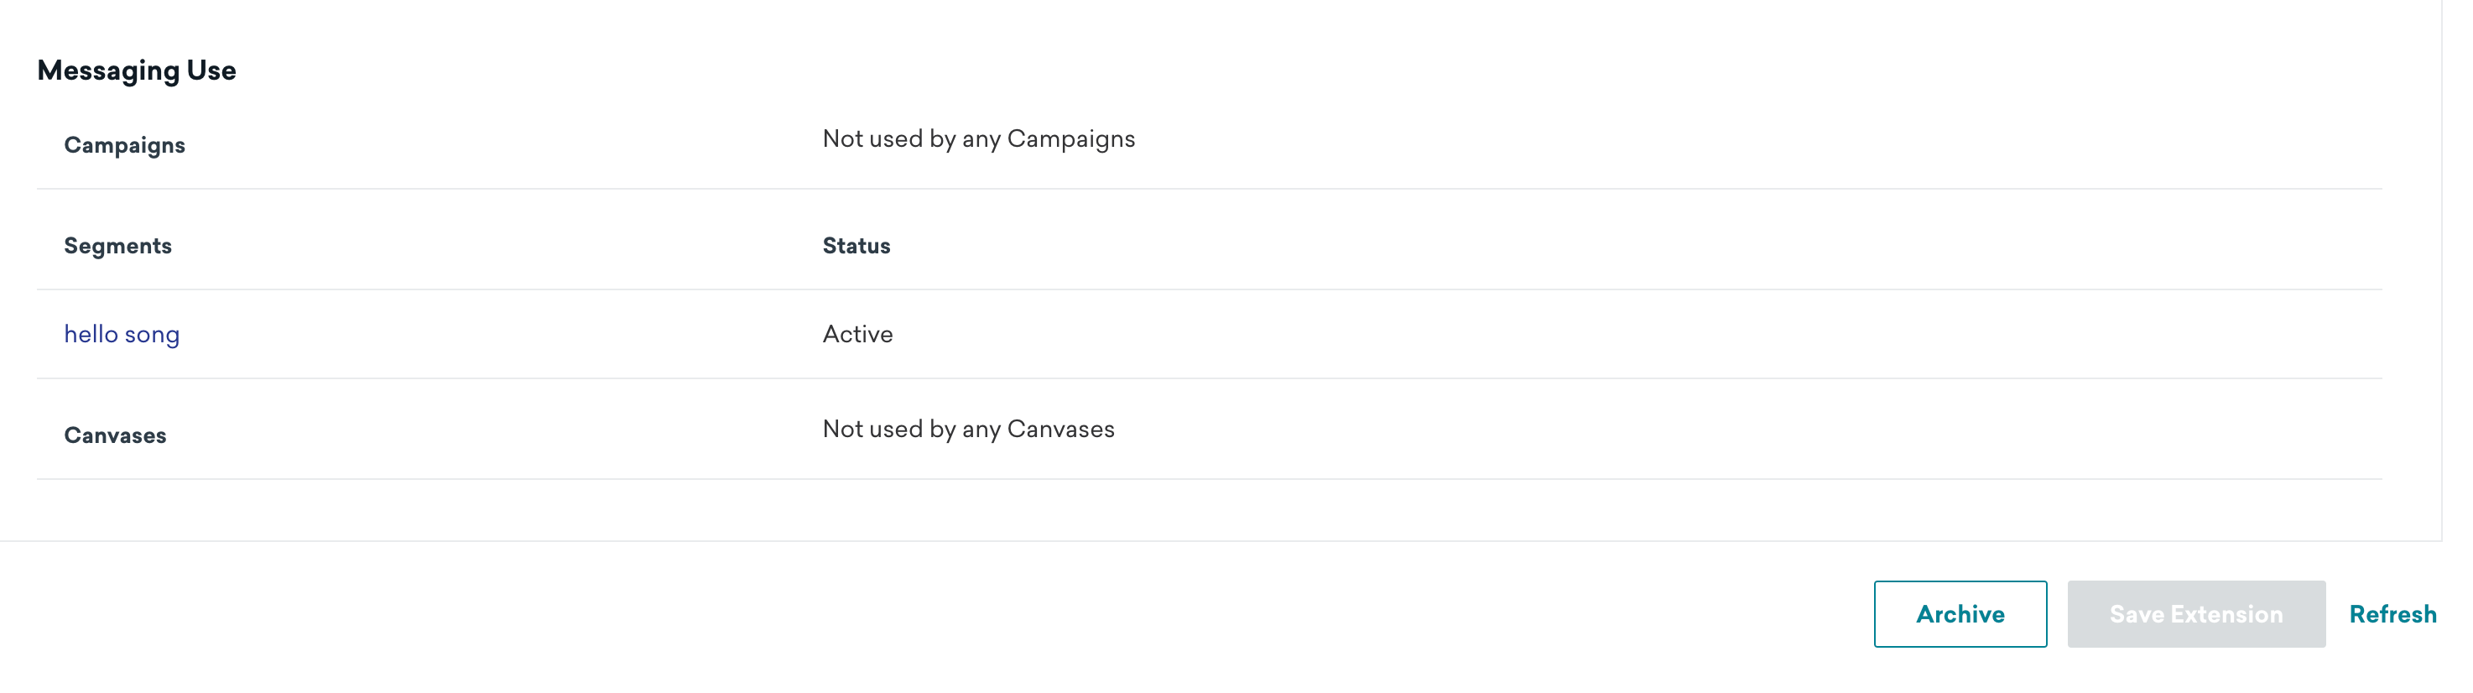Open the hello song segment link

[122, 334]
